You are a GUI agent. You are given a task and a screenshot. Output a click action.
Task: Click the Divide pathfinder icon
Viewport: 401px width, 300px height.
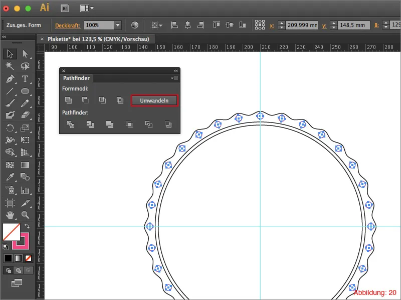click(x=71, y=124)
